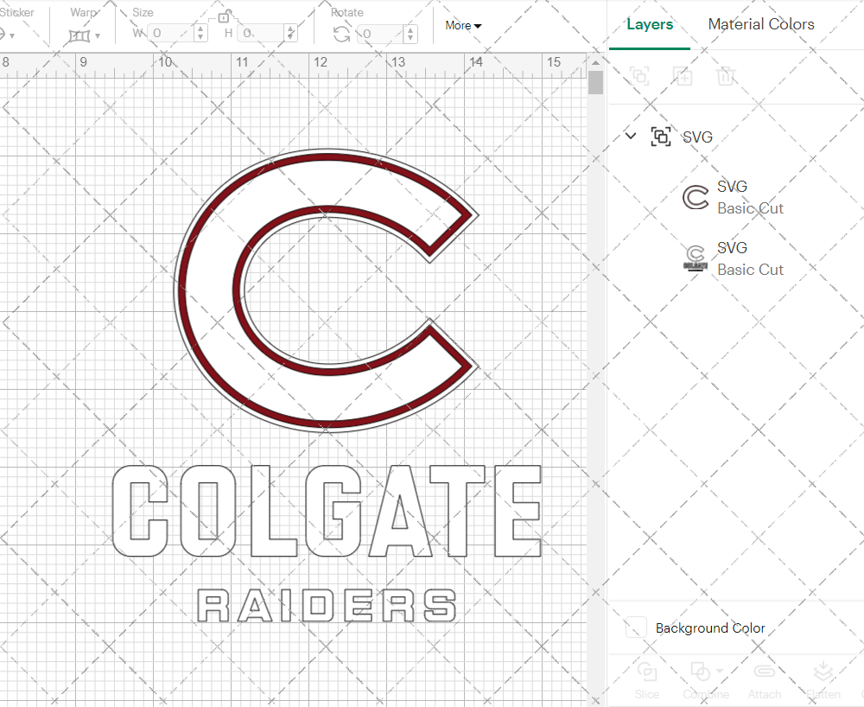This screenshot has width=864, height=707.
Task: Select the RAIDERS text on canvas
Action: coord(327,605)
